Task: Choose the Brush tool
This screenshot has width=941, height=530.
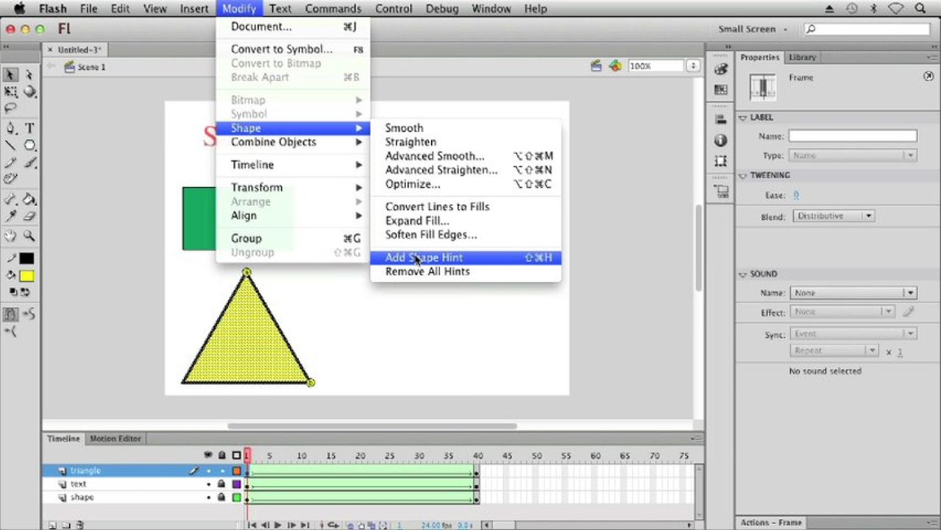Action: click(29, 163)
